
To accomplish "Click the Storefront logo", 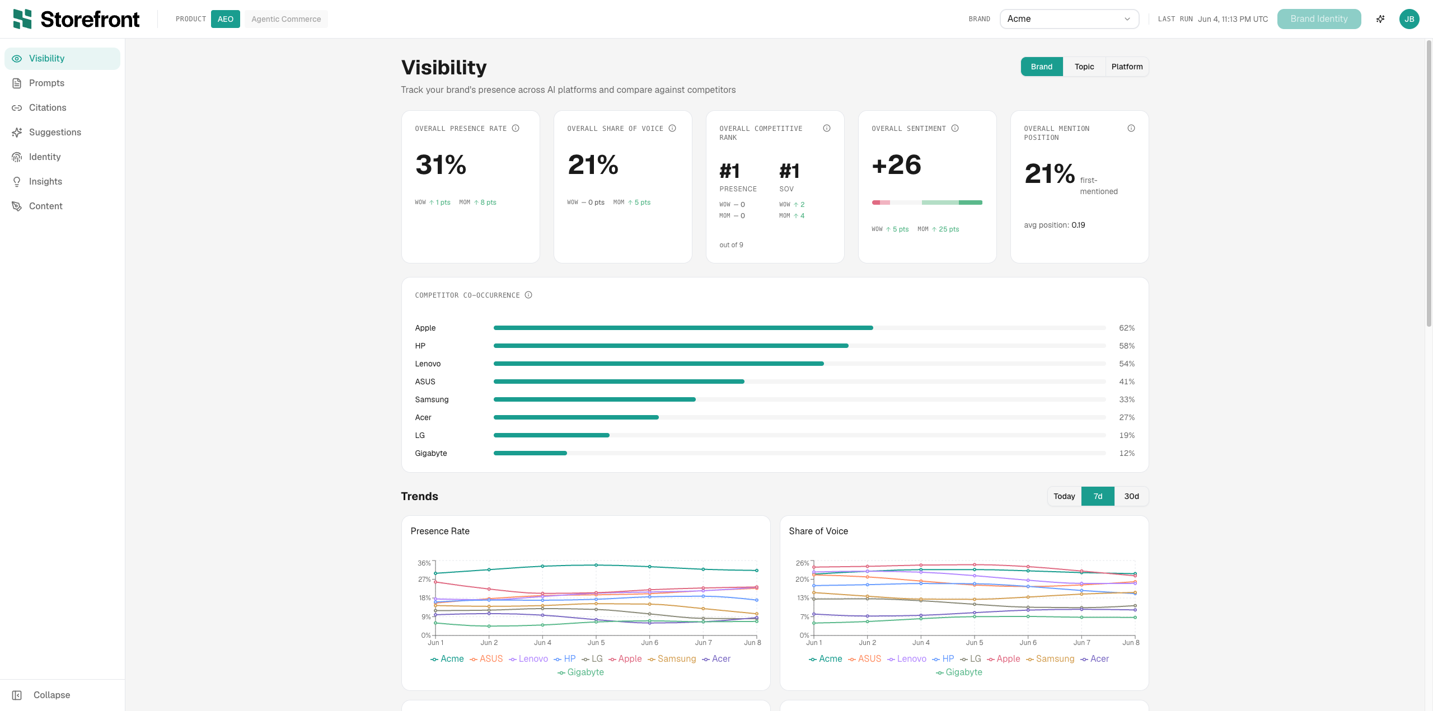I will (76, 19).
